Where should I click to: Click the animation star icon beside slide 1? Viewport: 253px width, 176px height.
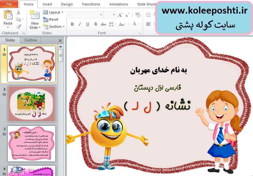(4, 55)
